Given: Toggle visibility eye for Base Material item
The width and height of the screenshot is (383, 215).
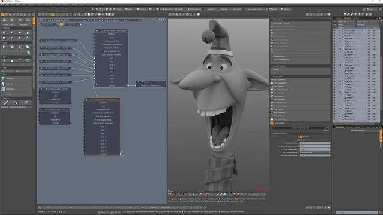Looking at the screenshot, I should coord(335,119).
